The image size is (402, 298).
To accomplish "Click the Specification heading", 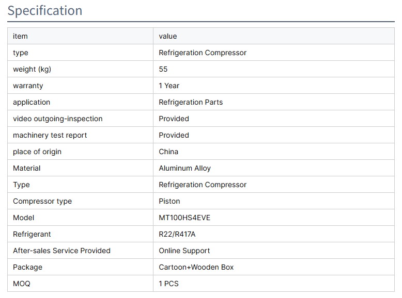I will pyautogui.click(x=45, y=11).
